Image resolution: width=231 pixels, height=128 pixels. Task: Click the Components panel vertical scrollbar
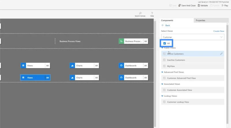[227, 74]
